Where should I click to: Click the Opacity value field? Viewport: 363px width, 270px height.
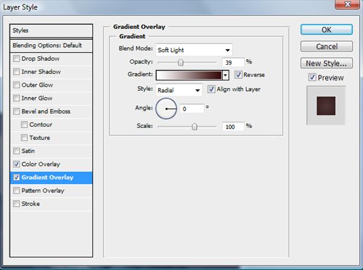point(233,62)
